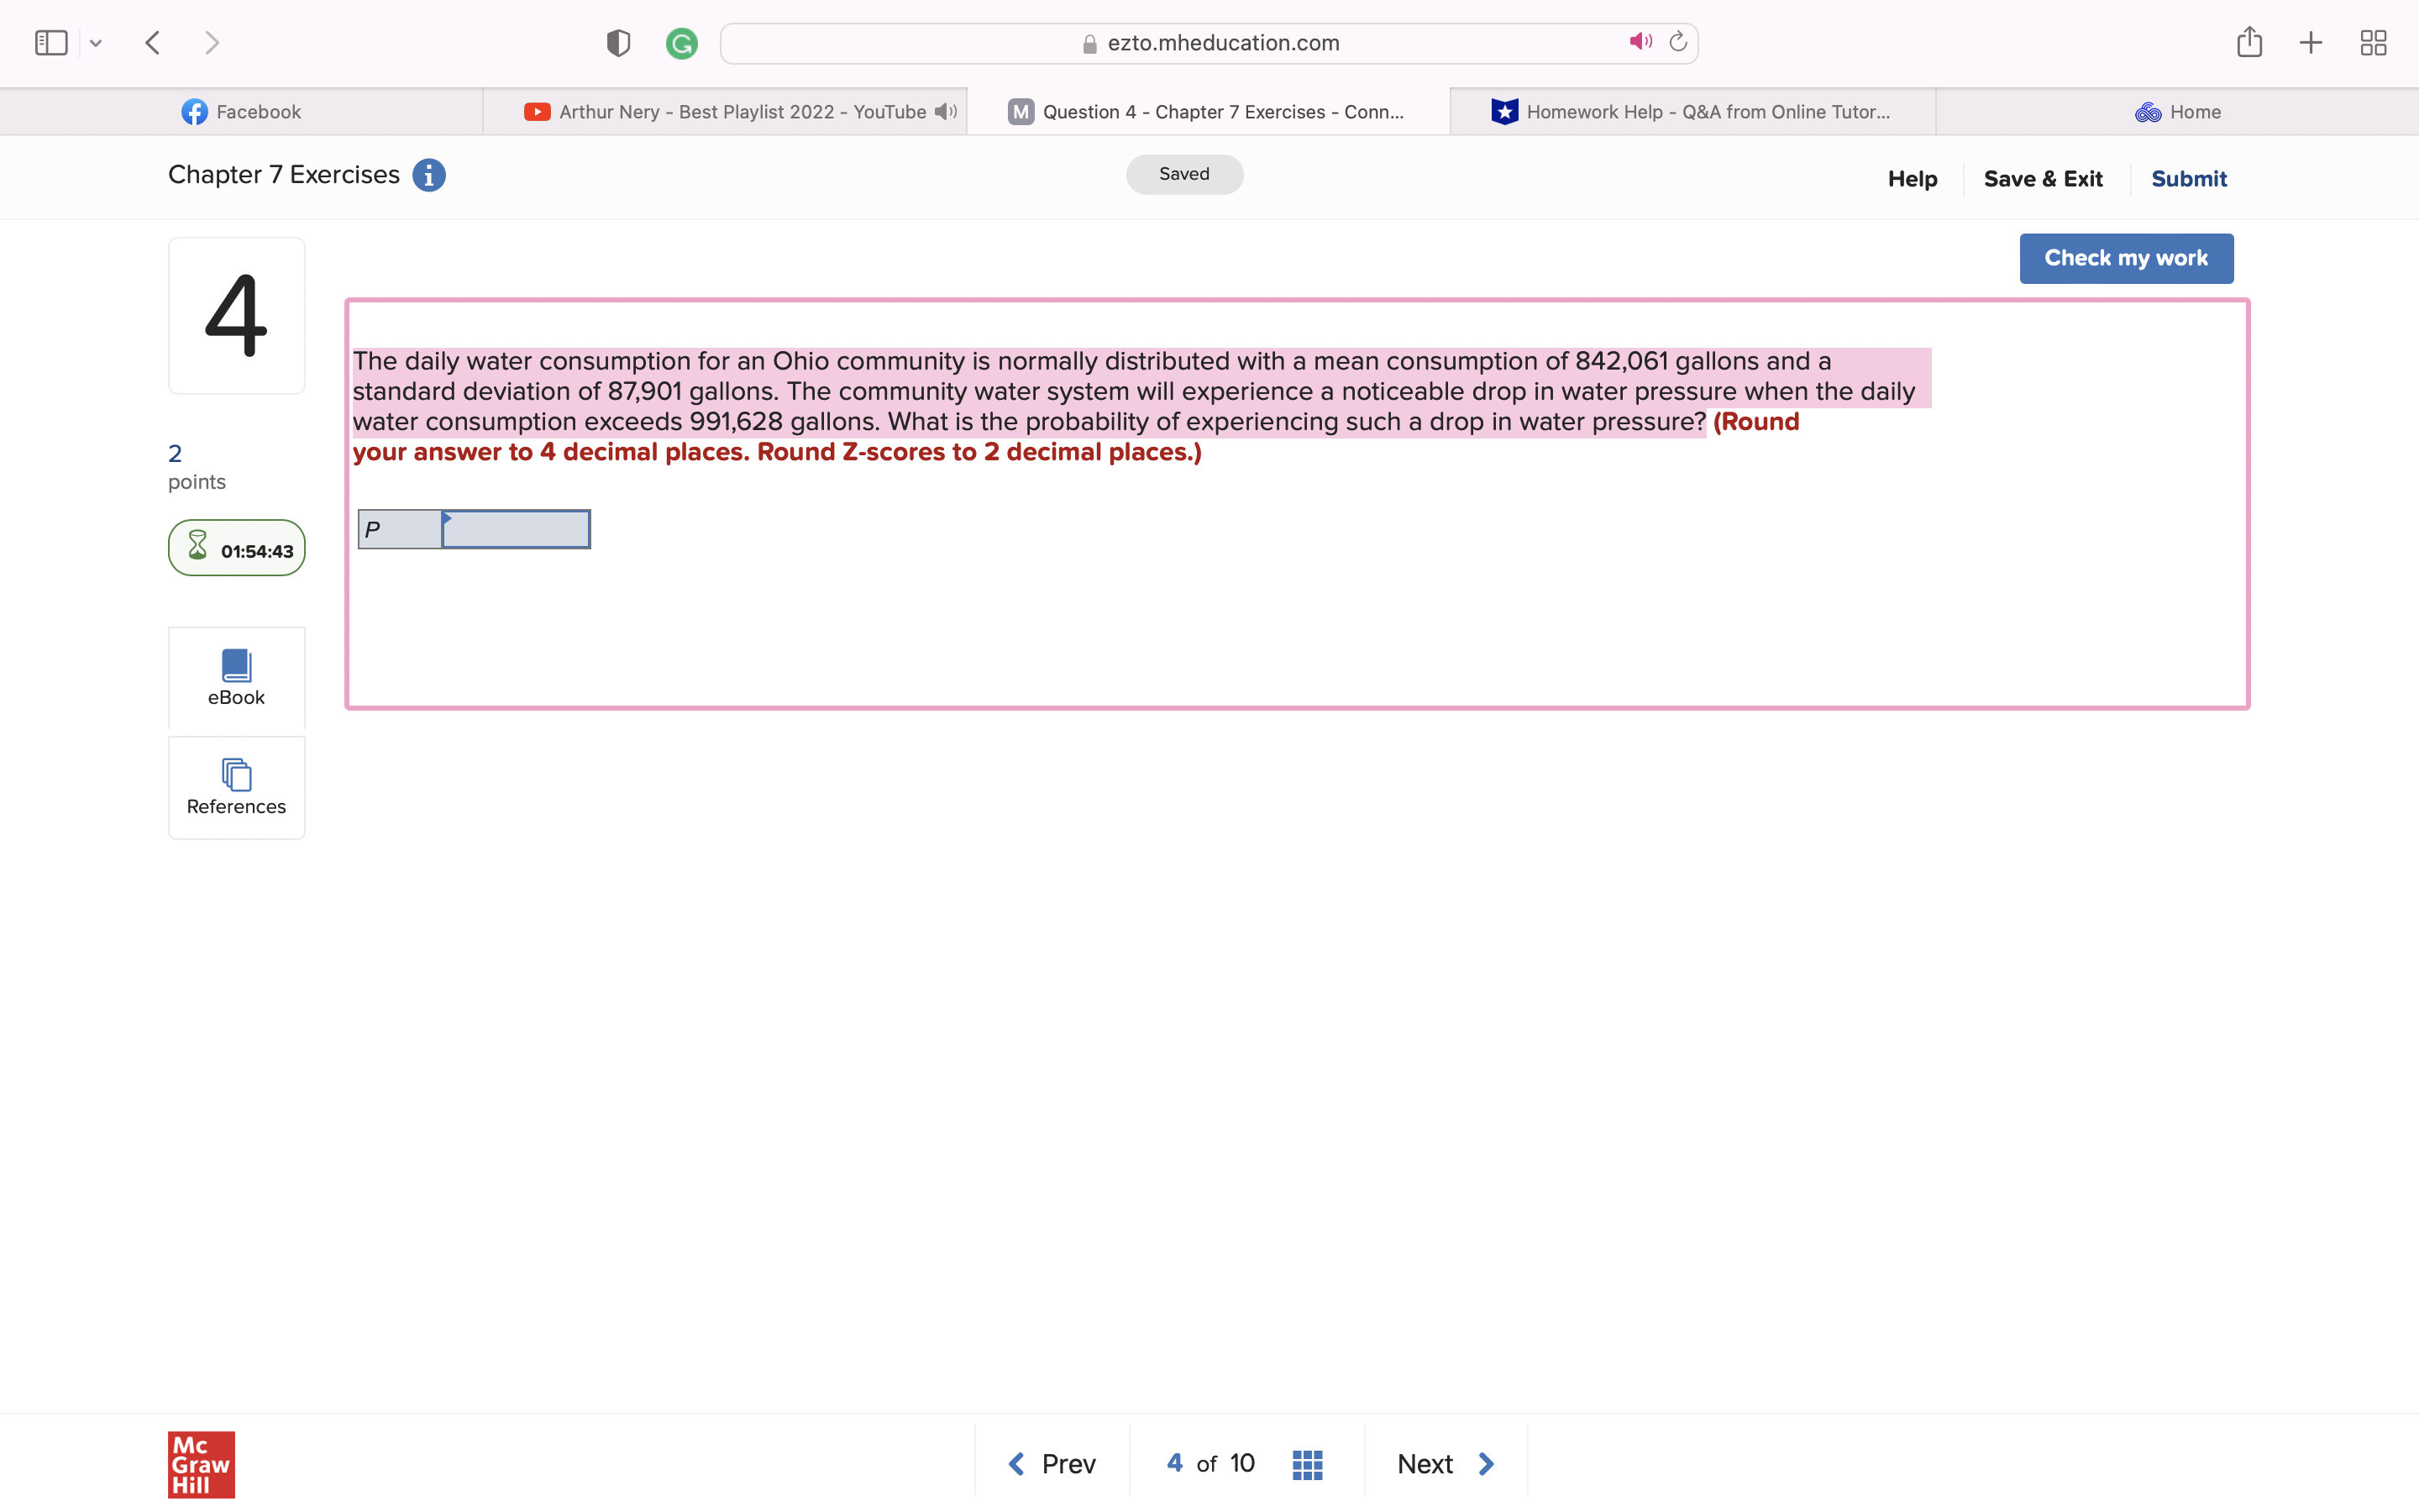This screenshot has height=1512, width=2419.
Task: Open the sidebar dropdown chevron
Action: (96, 42)
